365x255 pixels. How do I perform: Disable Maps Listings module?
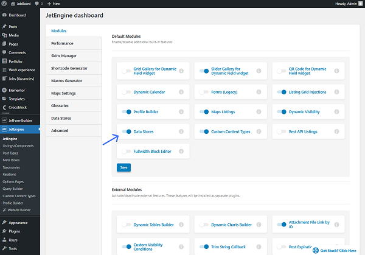click(x=204, y=112)
